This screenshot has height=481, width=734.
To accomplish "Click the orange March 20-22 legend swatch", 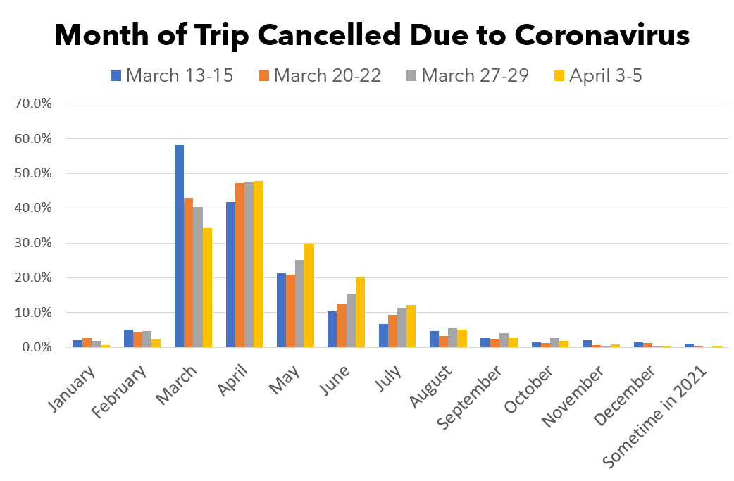I will [x=263, y=76].
